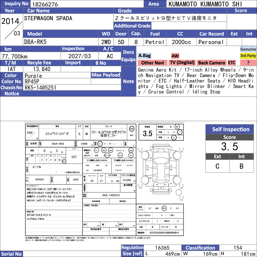The image size is (257, 257).
Task: Click the Additional Grade label
Action: (x=132, y=26)
